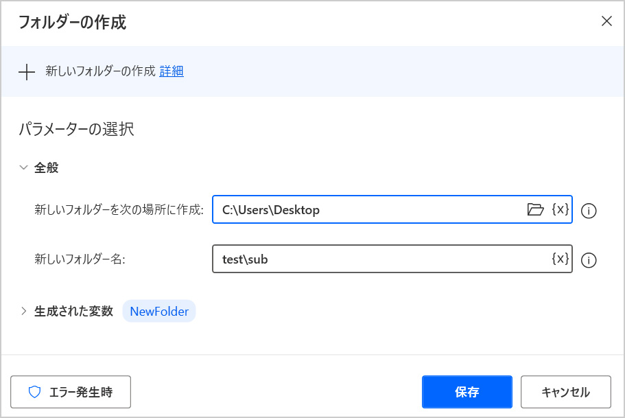Image resolution: width=625 pixels, height=418 pixels.
Task: Click into the test\sub folder name input
Action: coord(377,259)
